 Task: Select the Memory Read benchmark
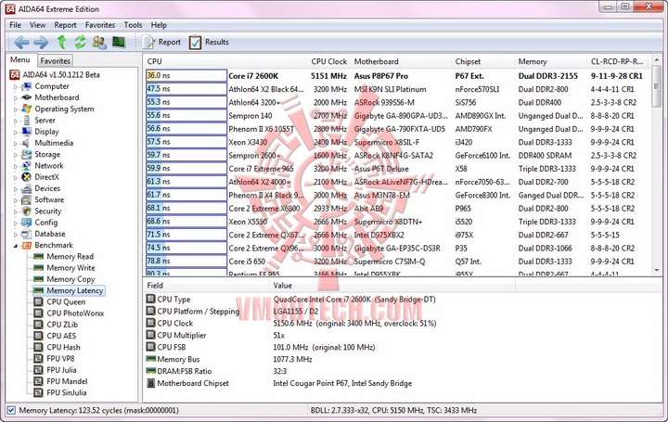[x=70, y=256]
